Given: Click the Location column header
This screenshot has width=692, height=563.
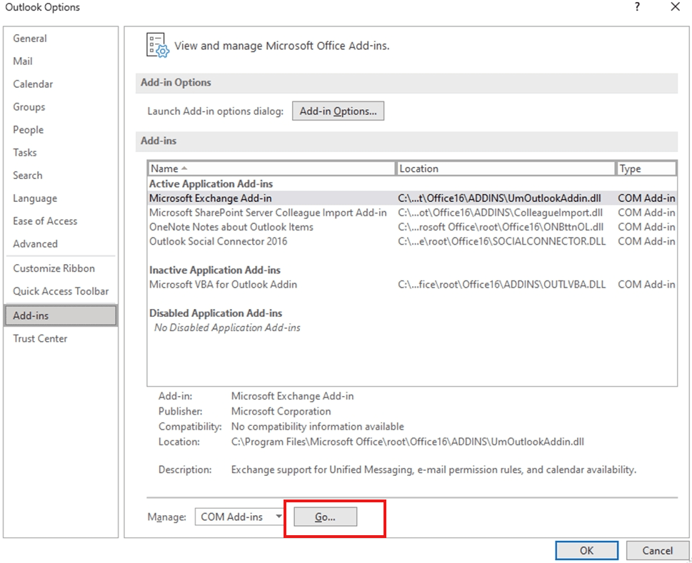Looking at the screenshot, I should pos(506,168).
